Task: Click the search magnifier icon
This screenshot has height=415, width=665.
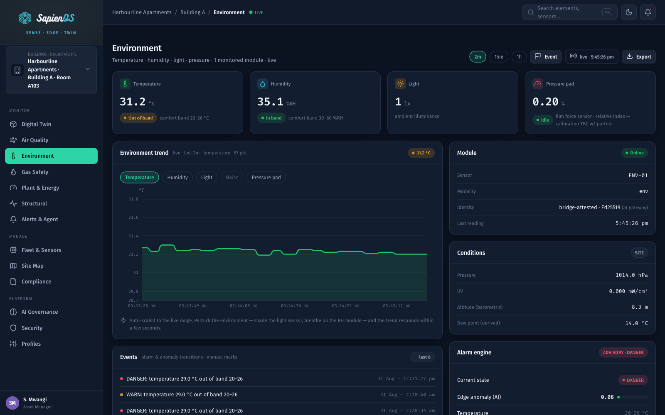Action: pyautogui.click(x=531, y=12)
